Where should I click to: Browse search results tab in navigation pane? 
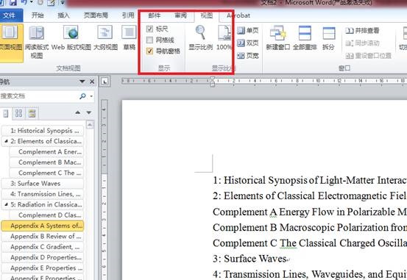[x=32, y=113]
